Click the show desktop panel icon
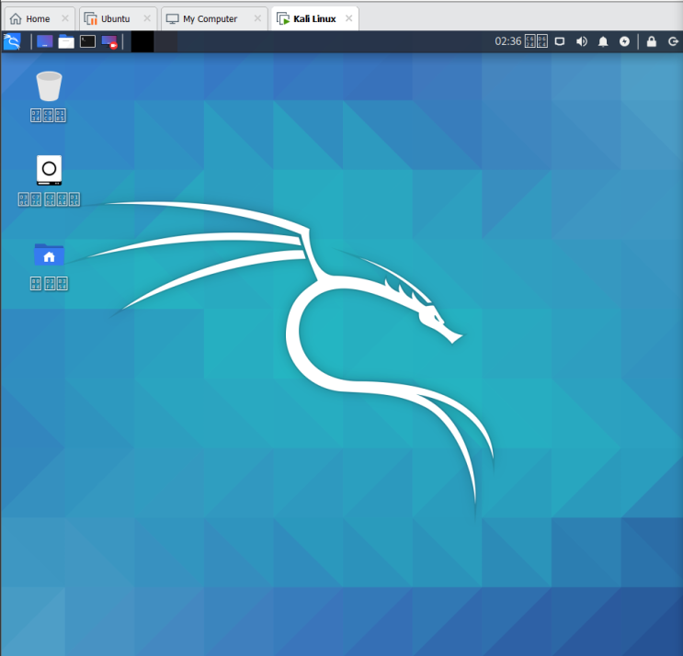 44,41
